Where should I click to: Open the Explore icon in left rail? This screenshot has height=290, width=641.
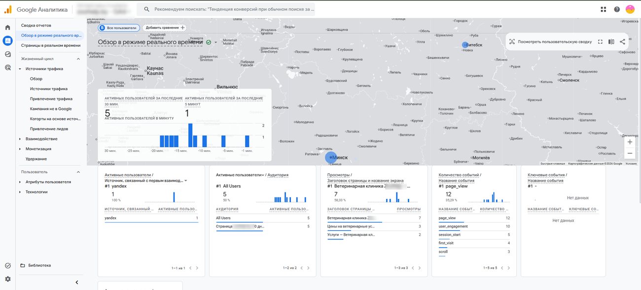pos(7,54)
